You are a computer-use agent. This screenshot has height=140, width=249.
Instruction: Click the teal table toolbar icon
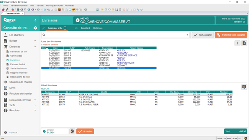click(98, 10)
